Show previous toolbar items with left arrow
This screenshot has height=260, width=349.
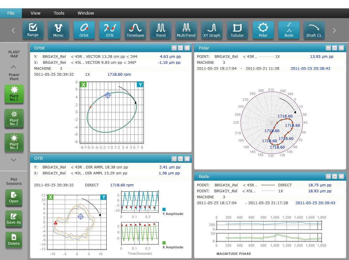13,30
